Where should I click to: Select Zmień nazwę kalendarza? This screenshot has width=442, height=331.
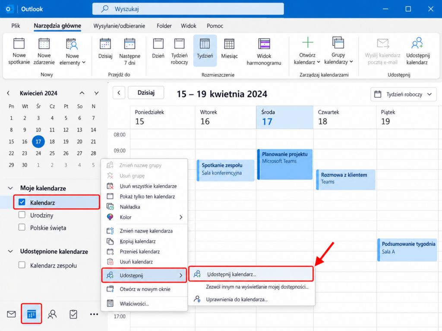144,231
